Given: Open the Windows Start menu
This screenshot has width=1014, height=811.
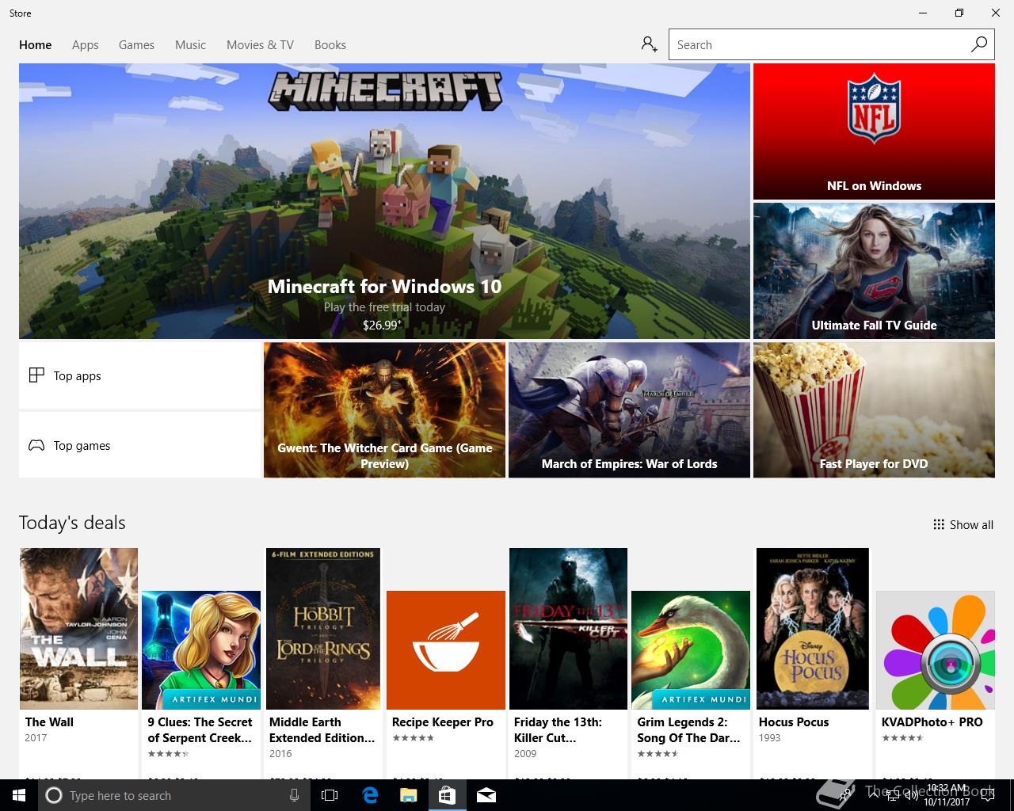Looking at the screenshot, I should pos(18,795).
